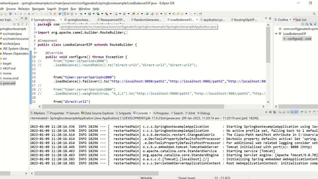Maximize the editor area
This screenshot has width=318, height=179.
[x=270, y=18]
